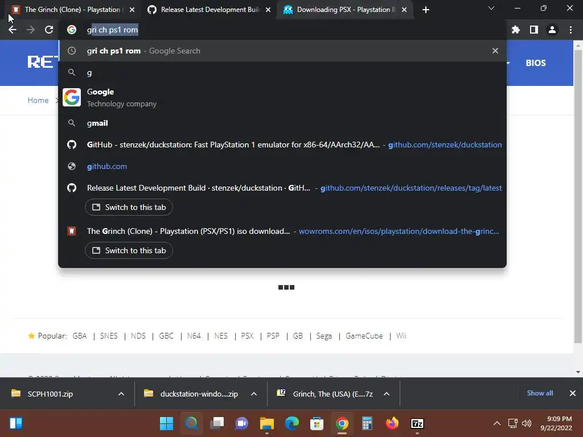Image resolution: width=583 pixels, height=437 pixels.
Task: Select the 'g' search suggestion
Action: (x=282, y=73)
